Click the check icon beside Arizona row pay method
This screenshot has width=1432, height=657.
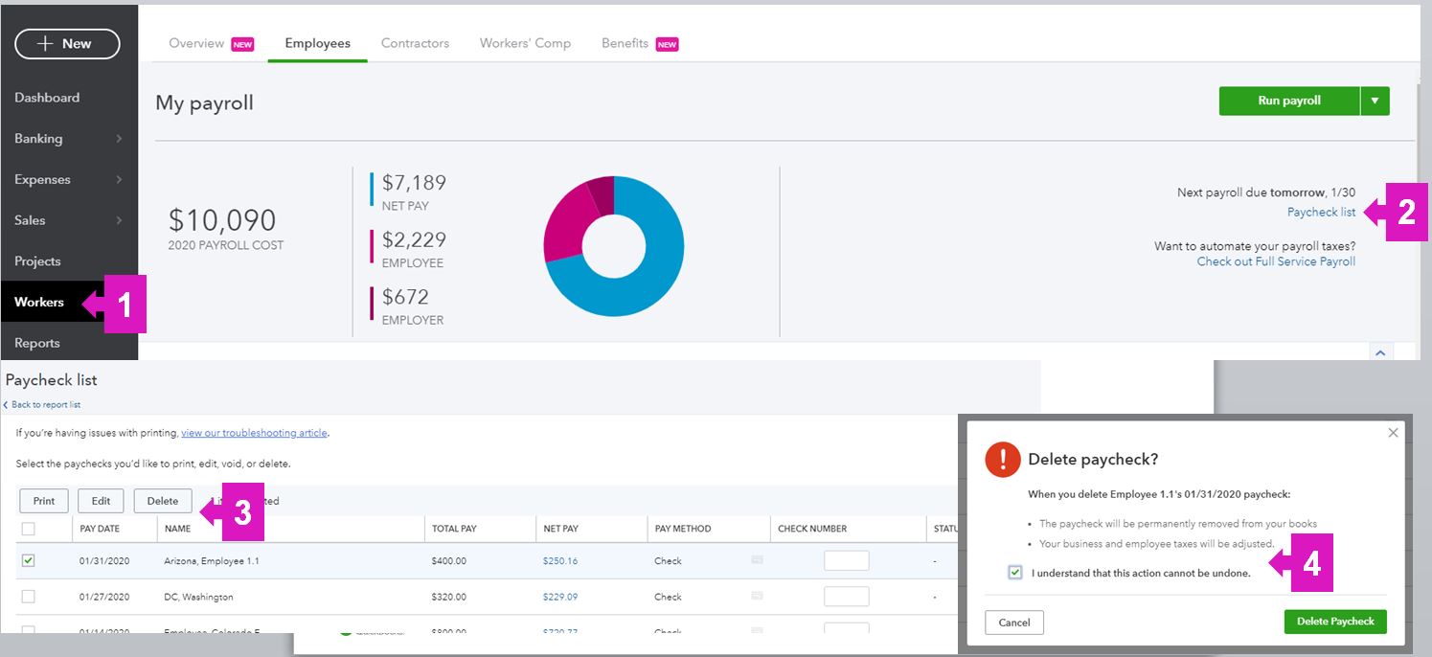click(757, 560)
